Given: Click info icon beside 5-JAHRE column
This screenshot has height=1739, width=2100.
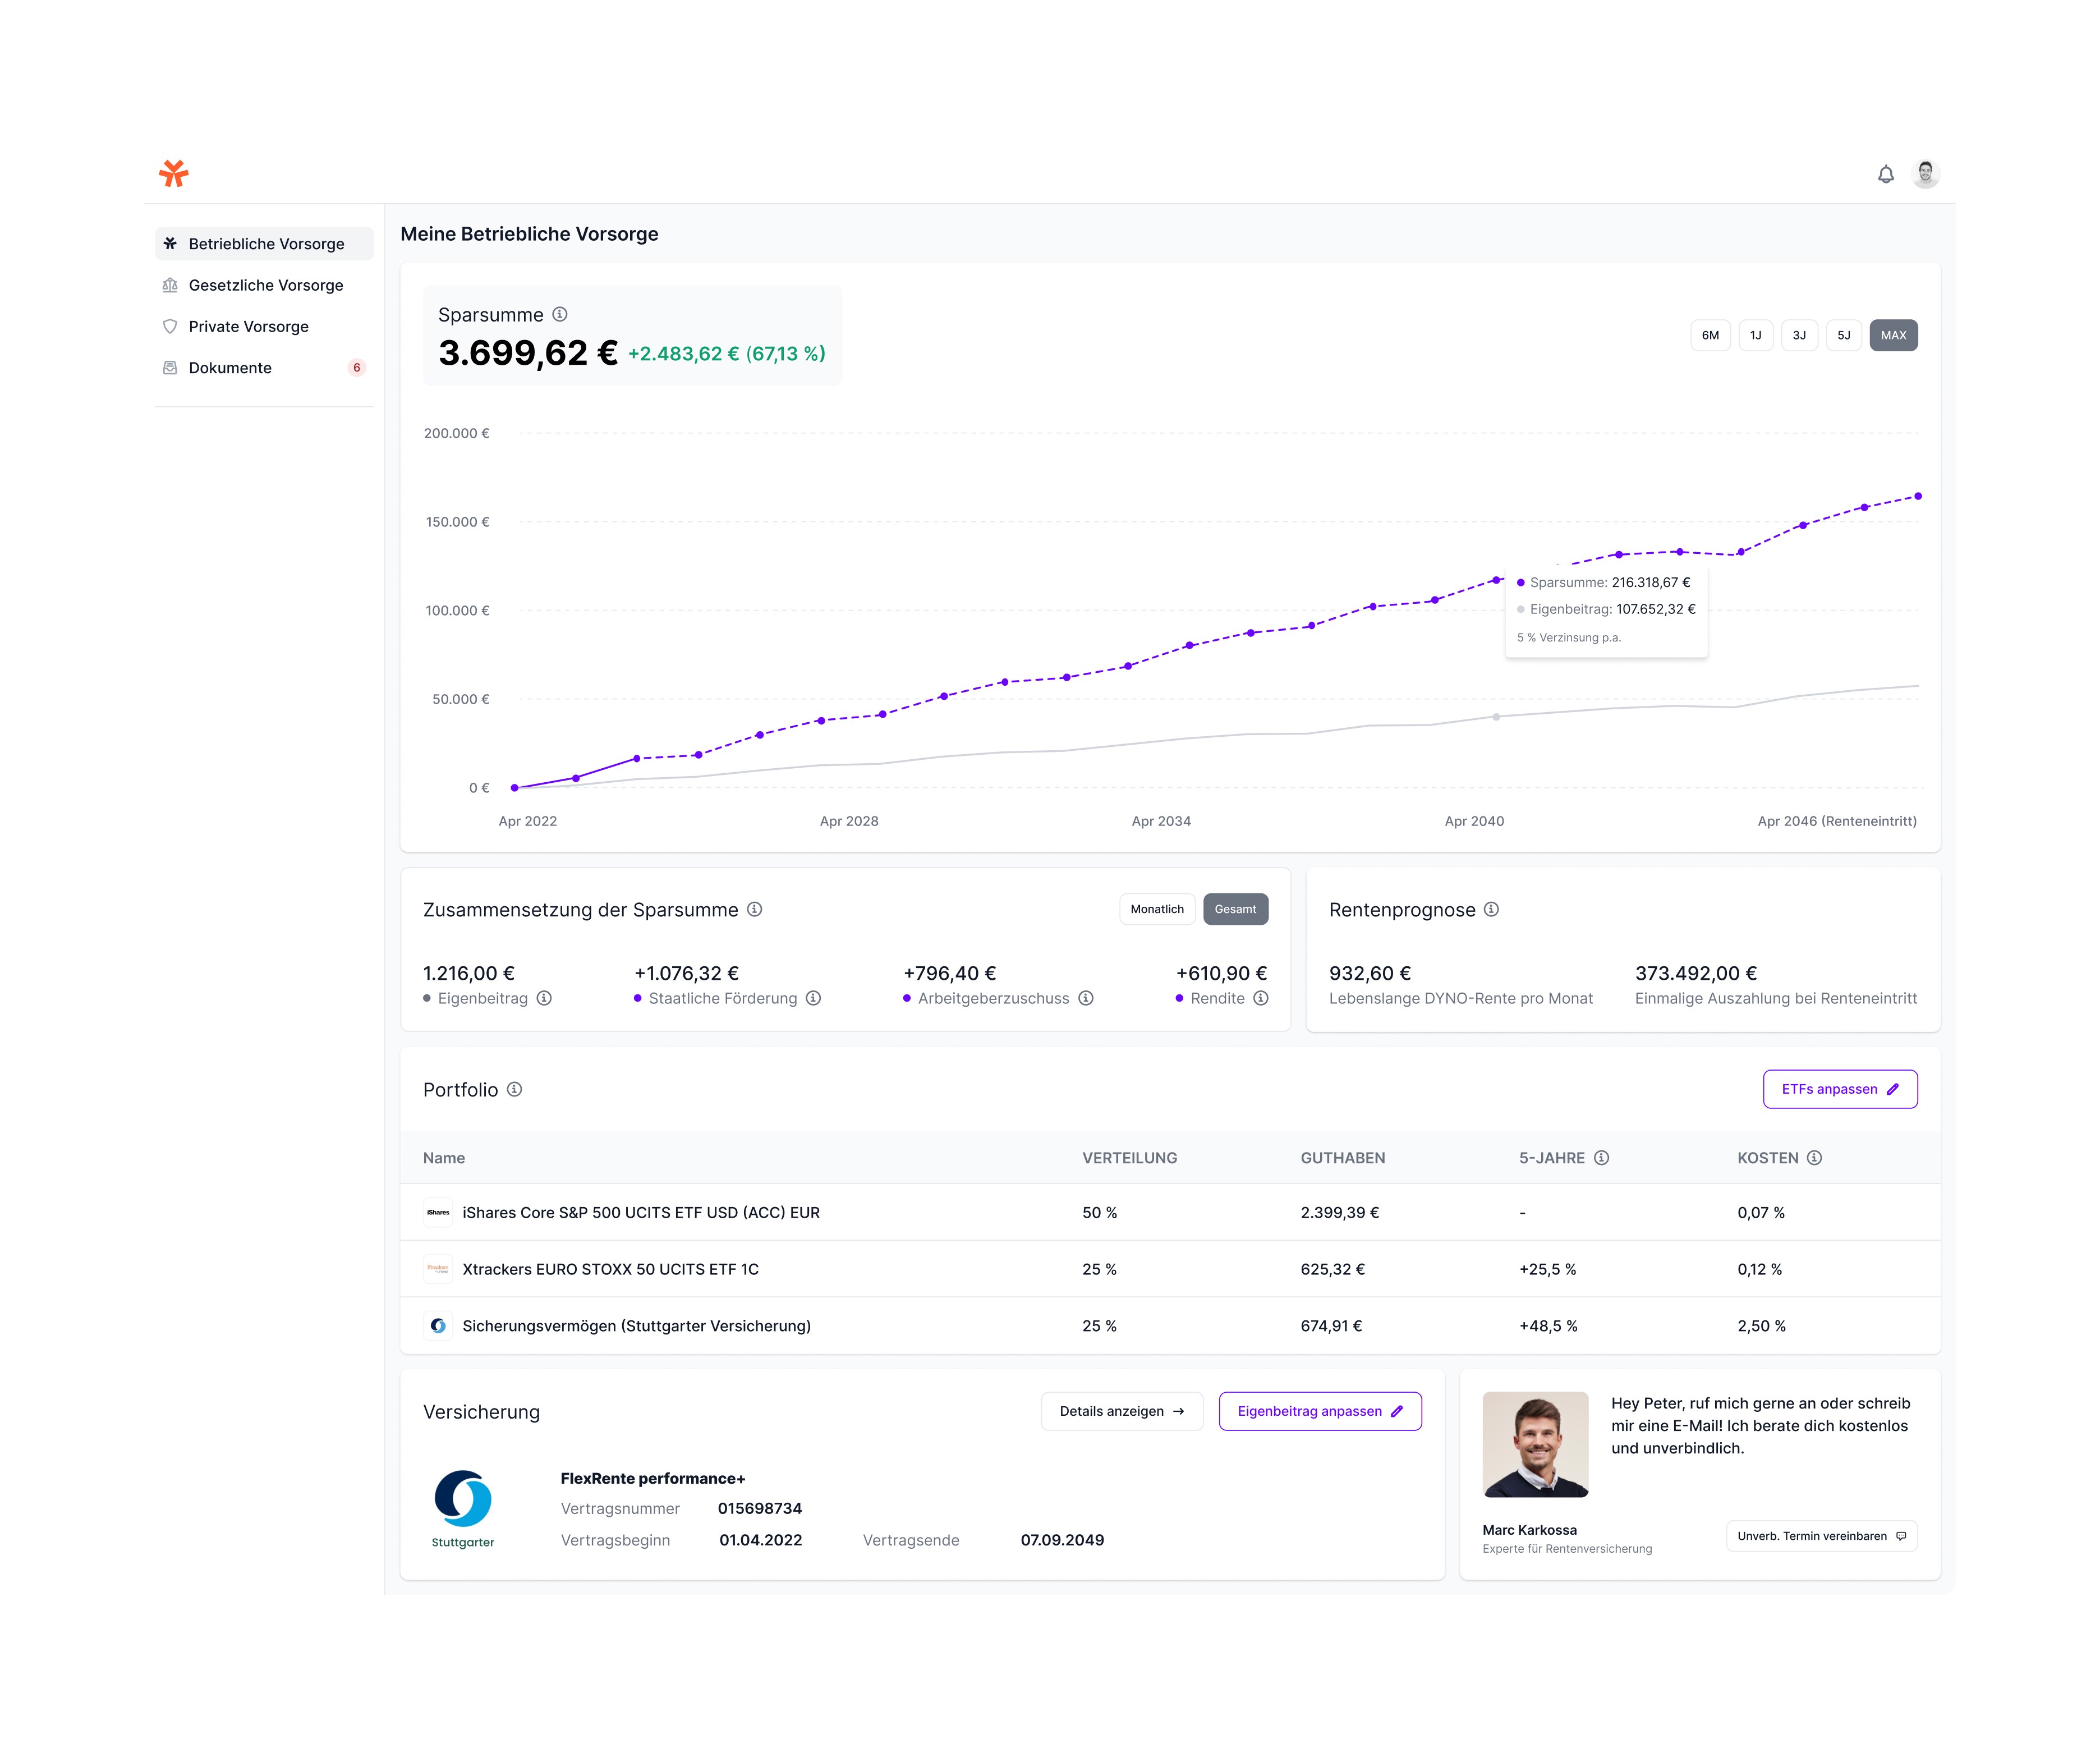Looking at the screenshot, I should pyautogui.click(x=1601, y=1157).
